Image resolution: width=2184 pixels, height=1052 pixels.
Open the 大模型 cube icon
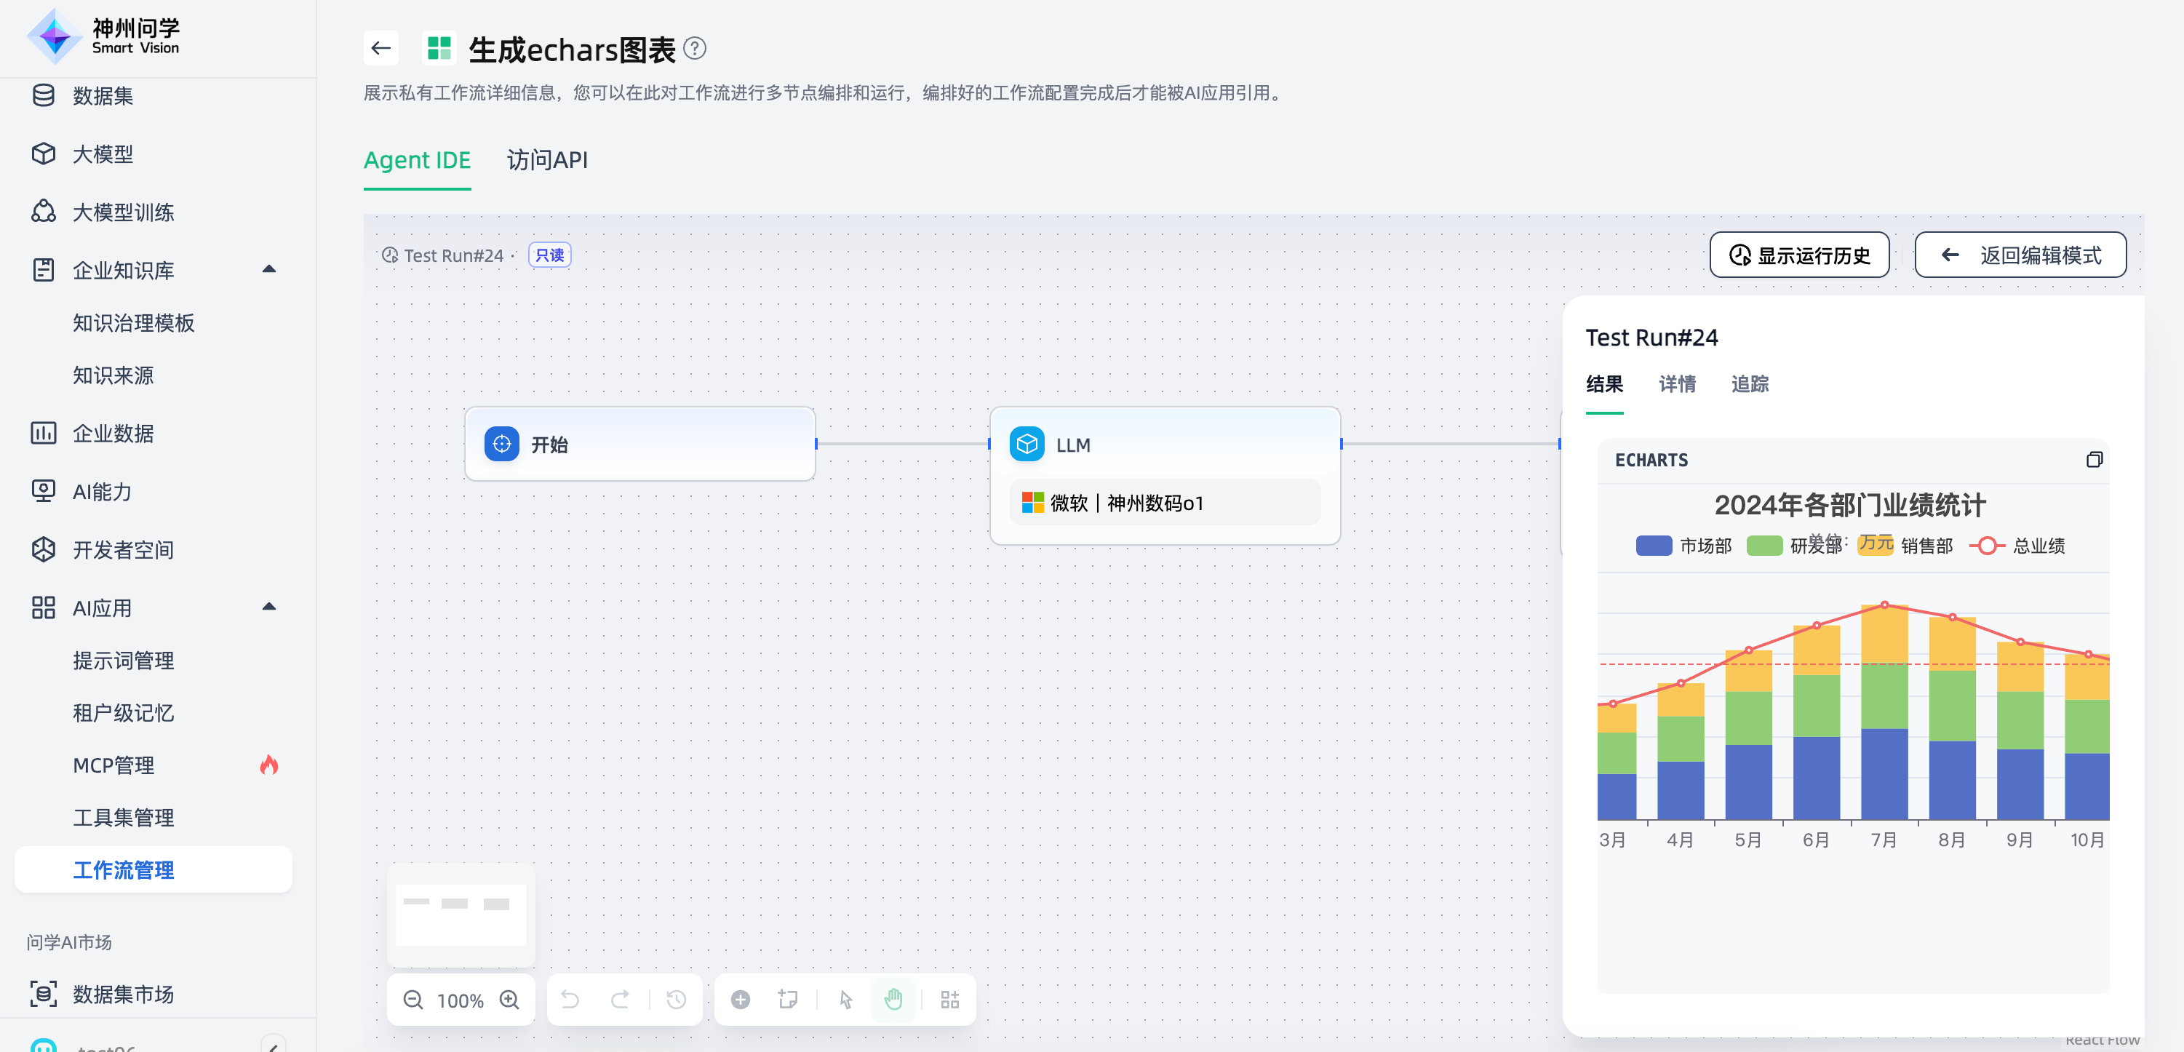[x=43, y=154]
